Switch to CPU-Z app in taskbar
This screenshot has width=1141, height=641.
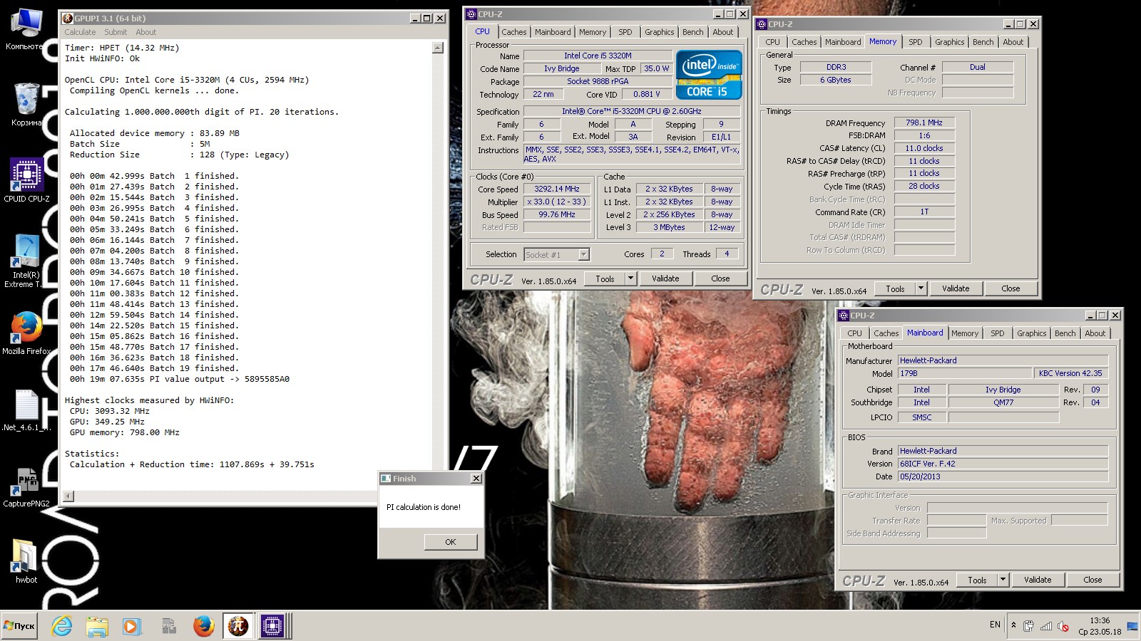click(x=272, y=626)
